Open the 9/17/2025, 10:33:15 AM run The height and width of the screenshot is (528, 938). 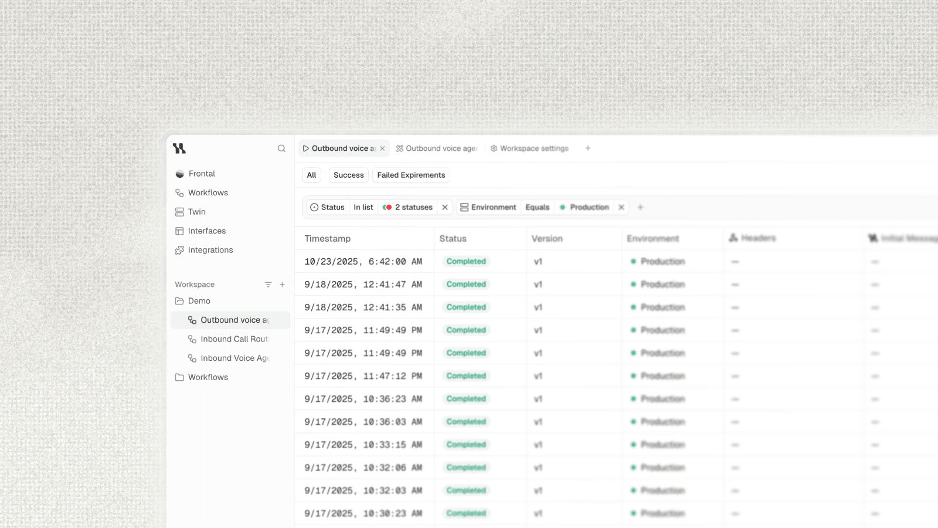[616, 445]
